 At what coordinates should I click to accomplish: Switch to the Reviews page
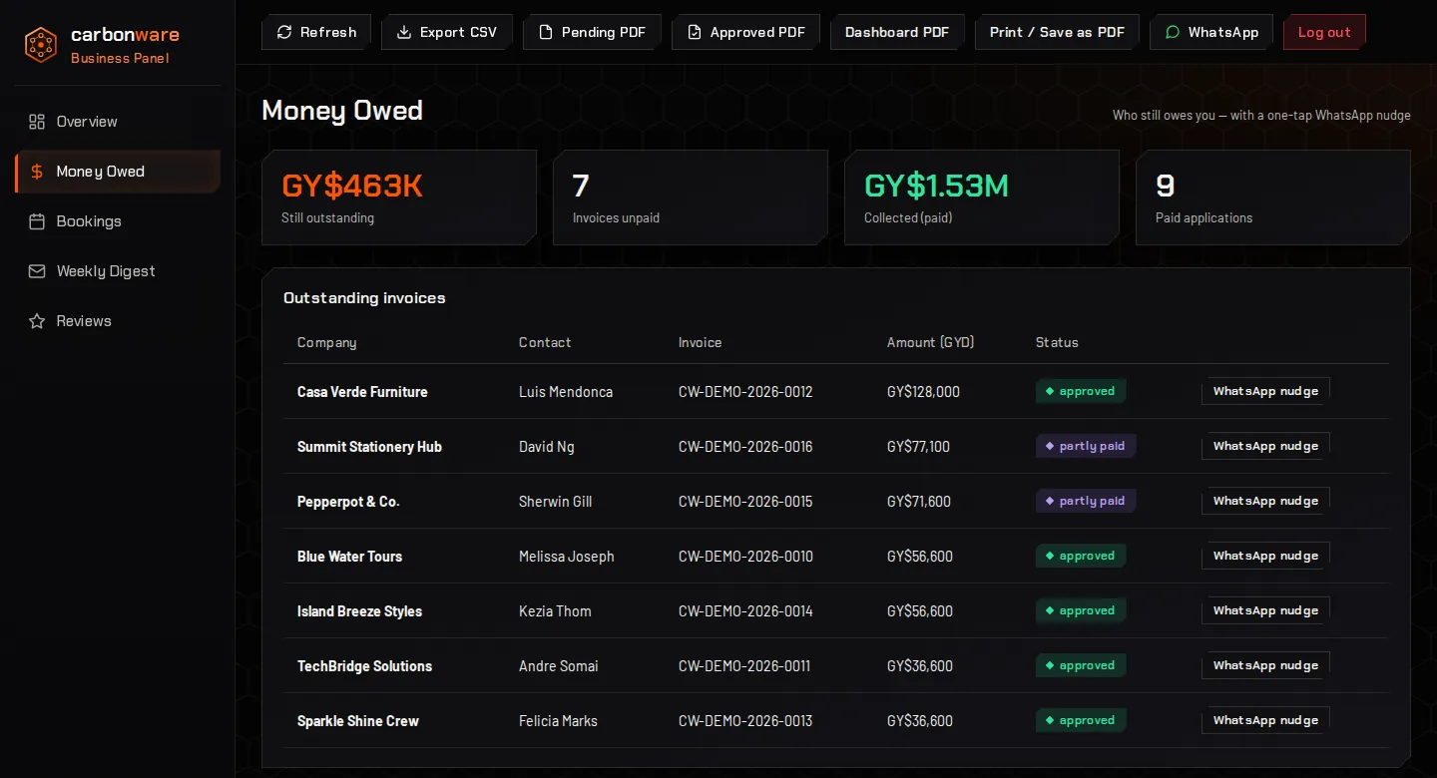[x=118, y=321]
